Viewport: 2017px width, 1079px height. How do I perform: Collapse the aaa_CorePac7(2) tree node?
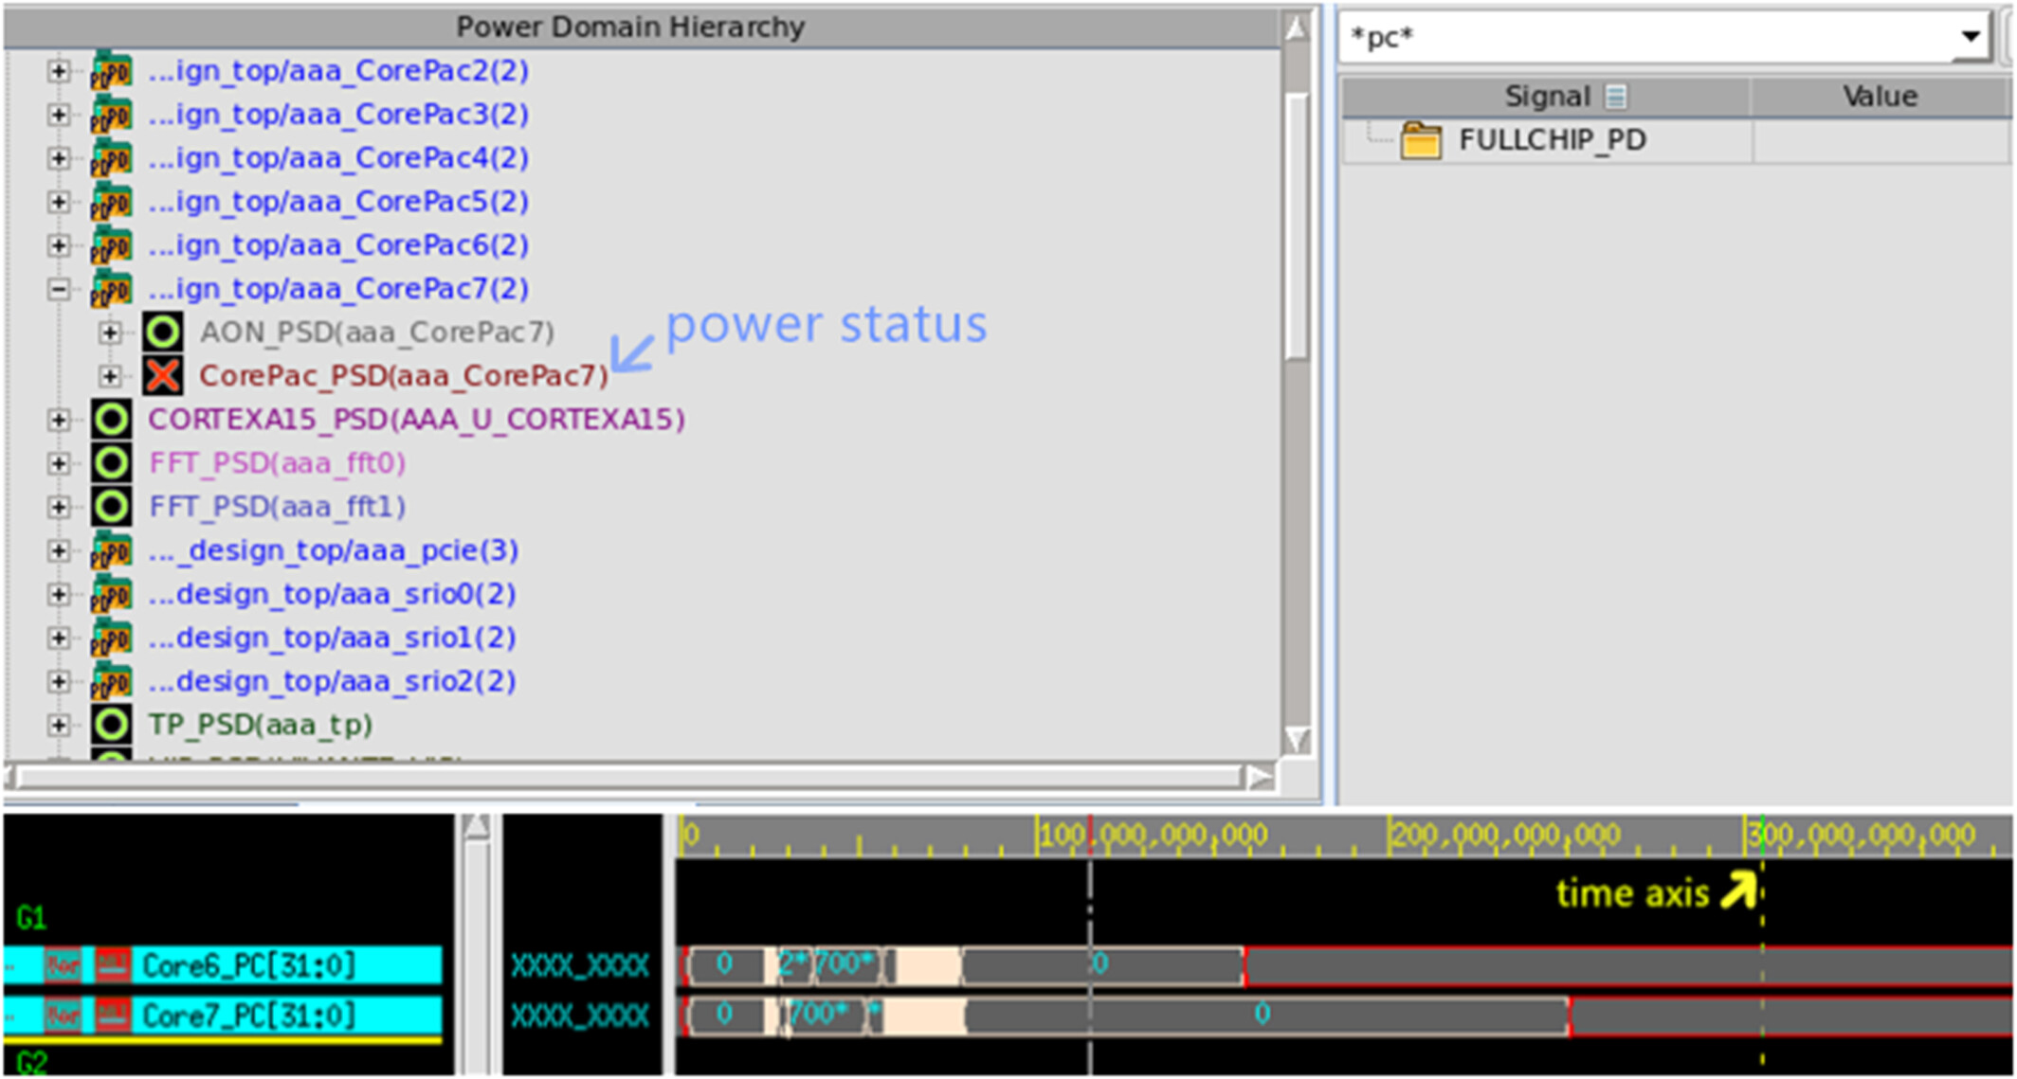(x=59, y=290)
